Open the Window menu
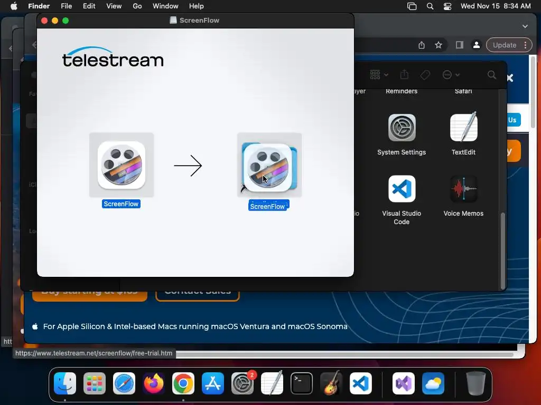The width and height of the screenshot is (541, 405). (165, 6)
